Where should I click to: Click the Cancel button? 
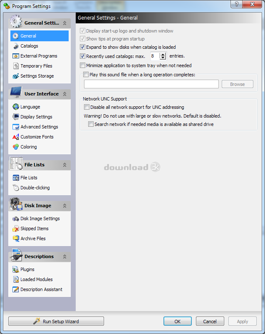click(210, 321)
